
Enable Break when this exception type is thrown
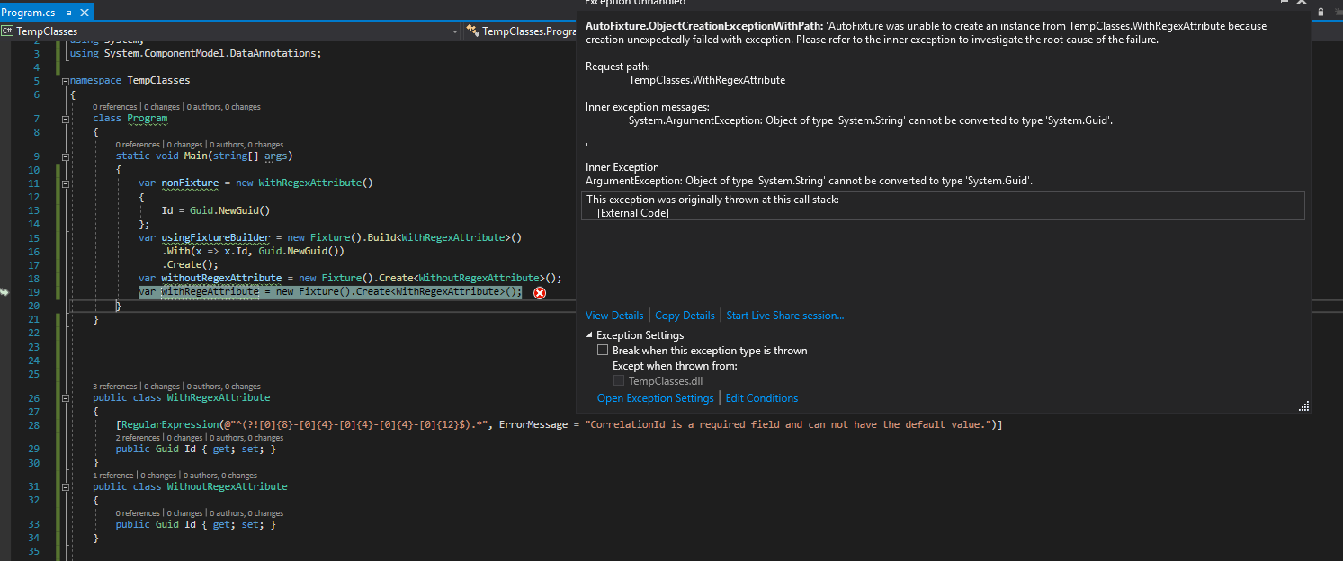pos(603,350)
